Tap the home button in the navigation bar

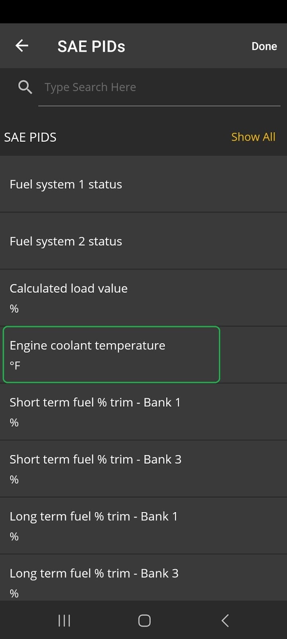pyautogui.click(x=143, y=620)
